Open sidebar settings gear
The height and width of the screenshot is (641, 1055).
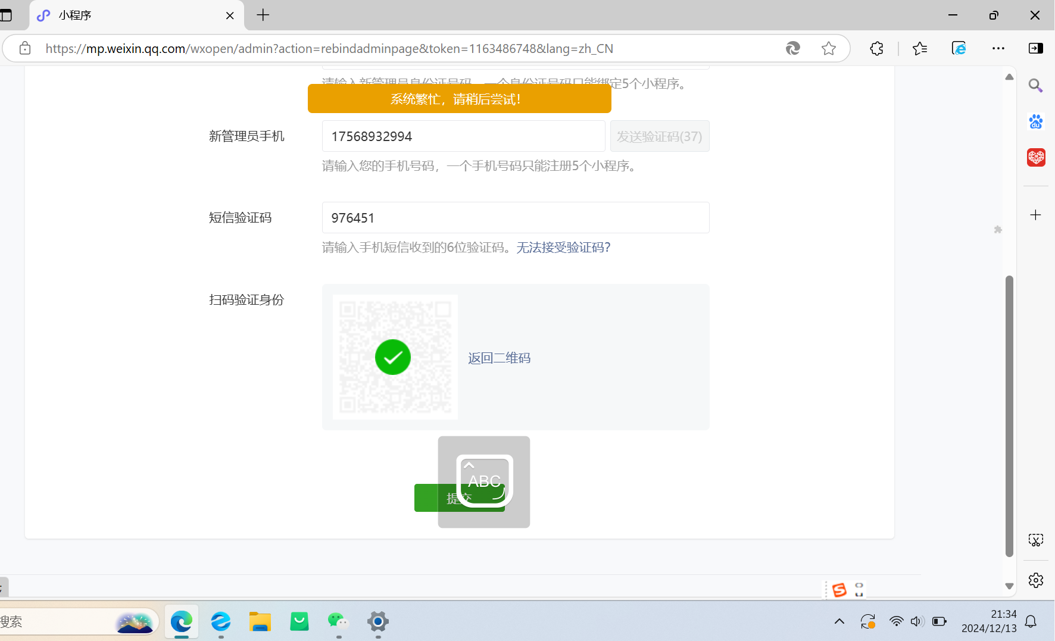click(x=1036, y=580)
